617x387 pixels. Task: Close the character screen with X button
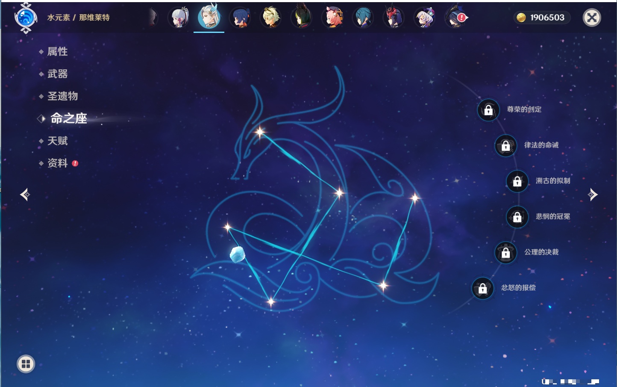coord(592,18)
